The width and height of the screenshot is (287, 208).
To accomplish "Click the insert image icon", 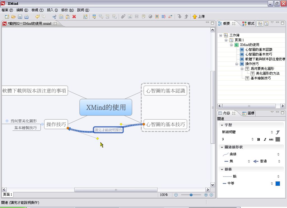I will click(x=130, y=17).
